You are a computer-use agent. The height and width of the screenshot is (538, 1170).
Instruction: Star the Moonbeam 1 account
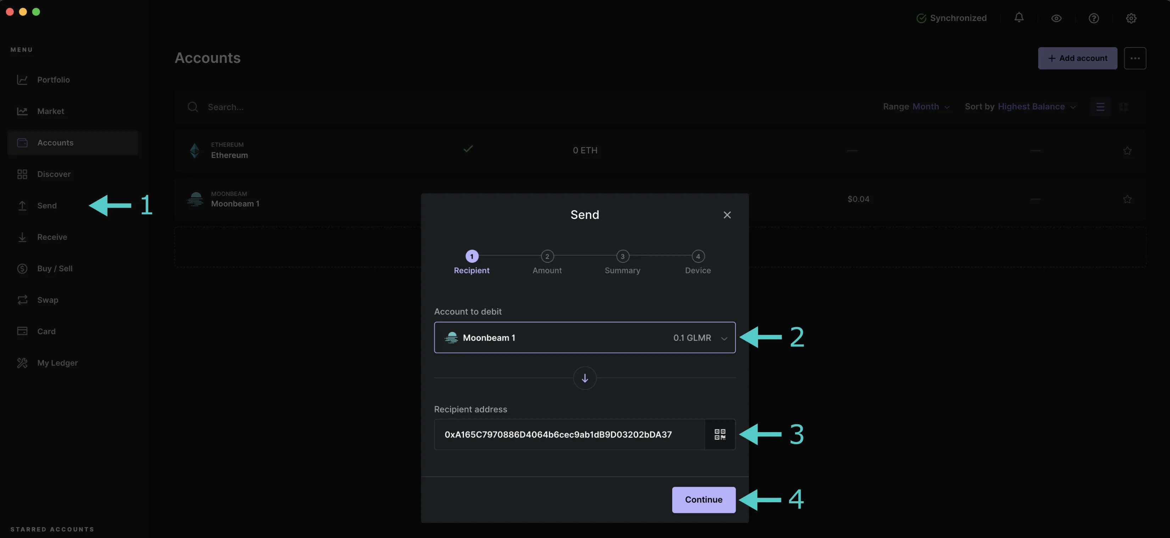coord(1128,199)
